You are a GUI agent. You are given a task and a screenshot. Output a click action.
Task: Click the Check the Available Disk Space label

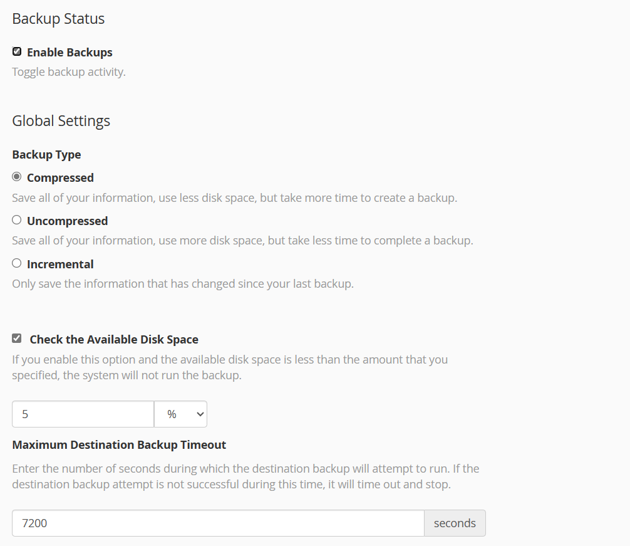point(114,340)
